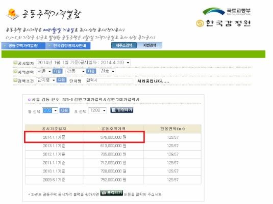273x204 pixels.
Task: Click the 공동주택가격열람 page title
Action: click(52, 14)
